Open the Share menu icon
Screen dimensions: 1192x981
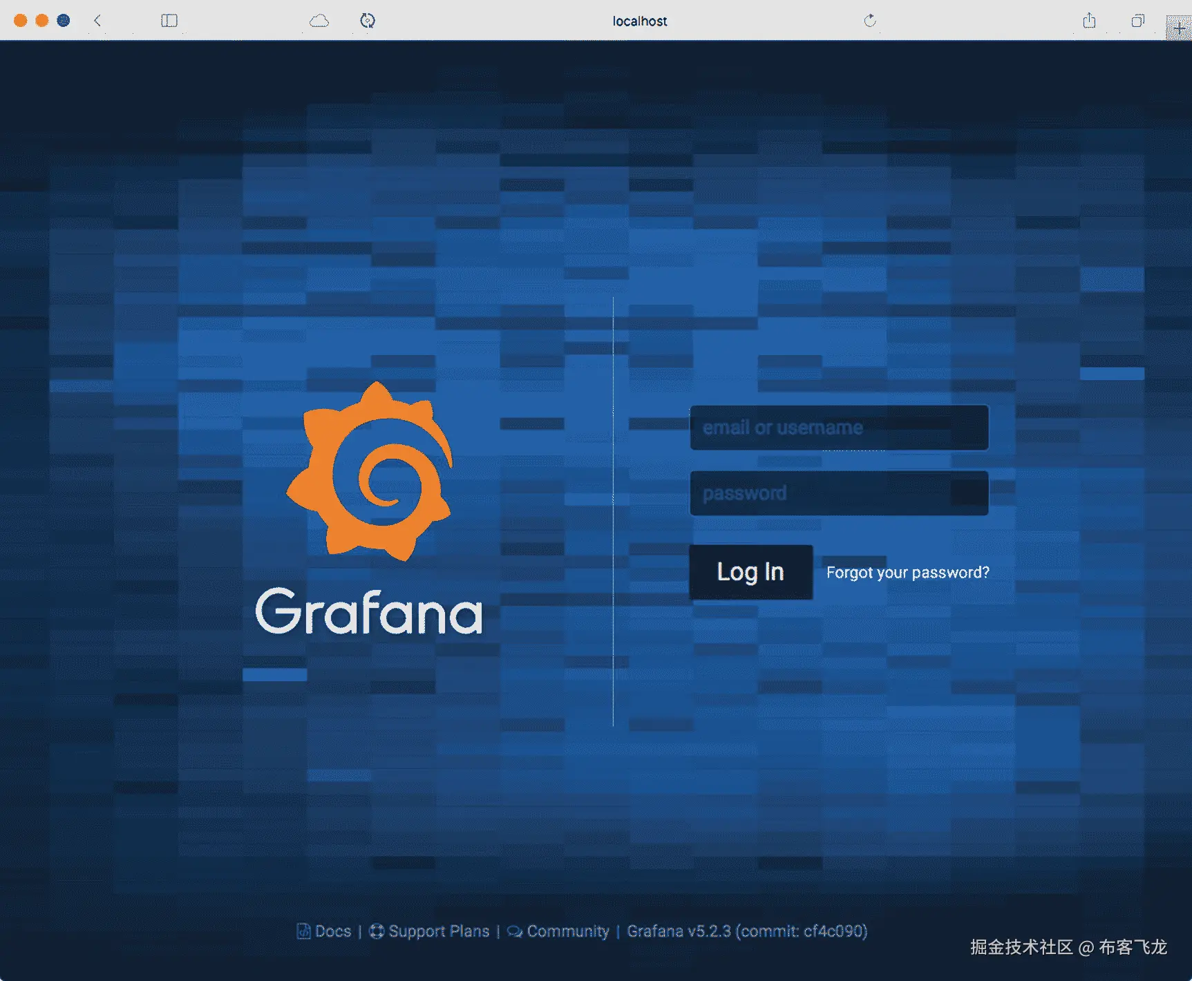pyautogui.click(x=1090, y=21)
